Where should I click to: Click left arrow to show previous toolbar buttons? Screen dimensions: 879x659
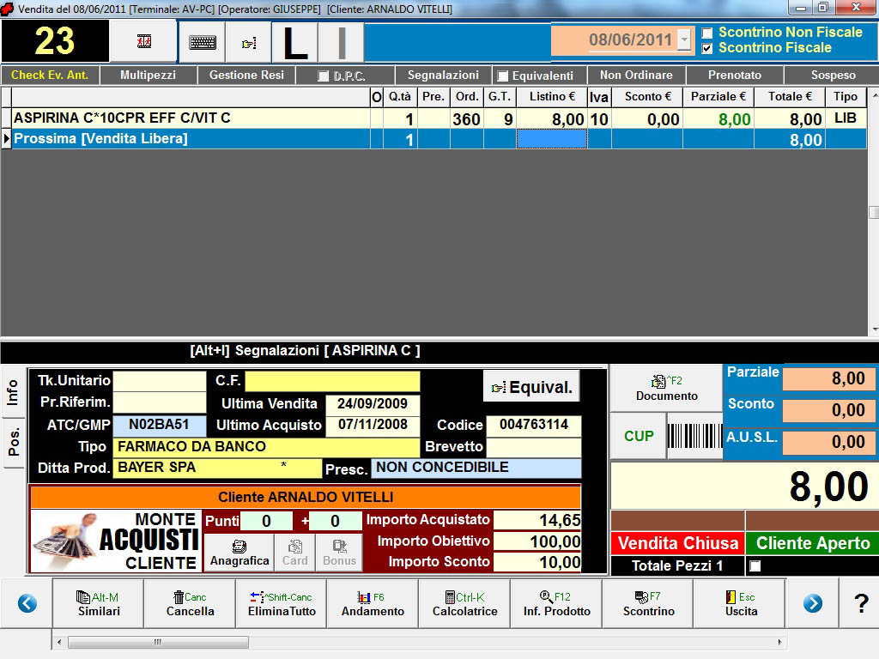point(27,603)
